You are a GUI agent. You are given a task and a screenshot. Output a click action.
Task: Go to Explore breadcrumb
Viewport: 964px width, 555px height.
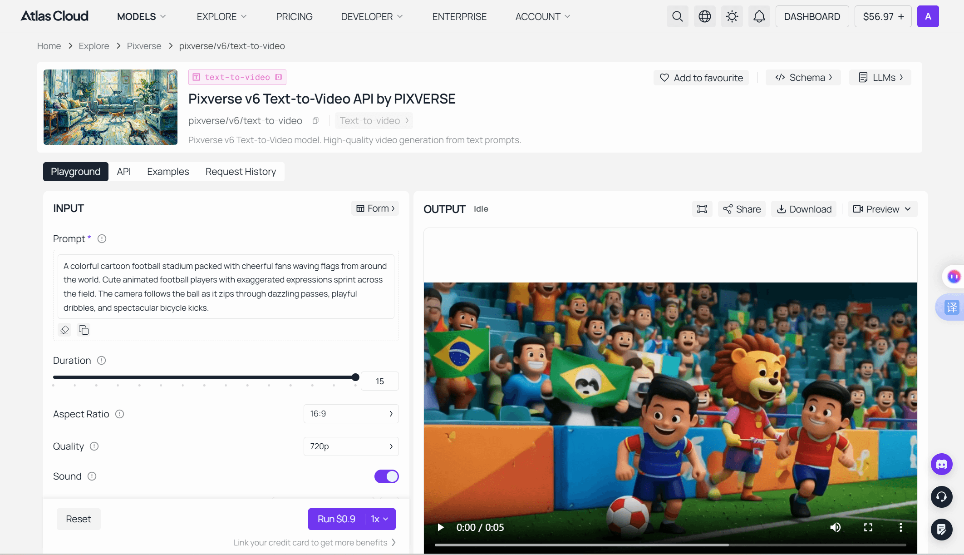coord(94,46)
